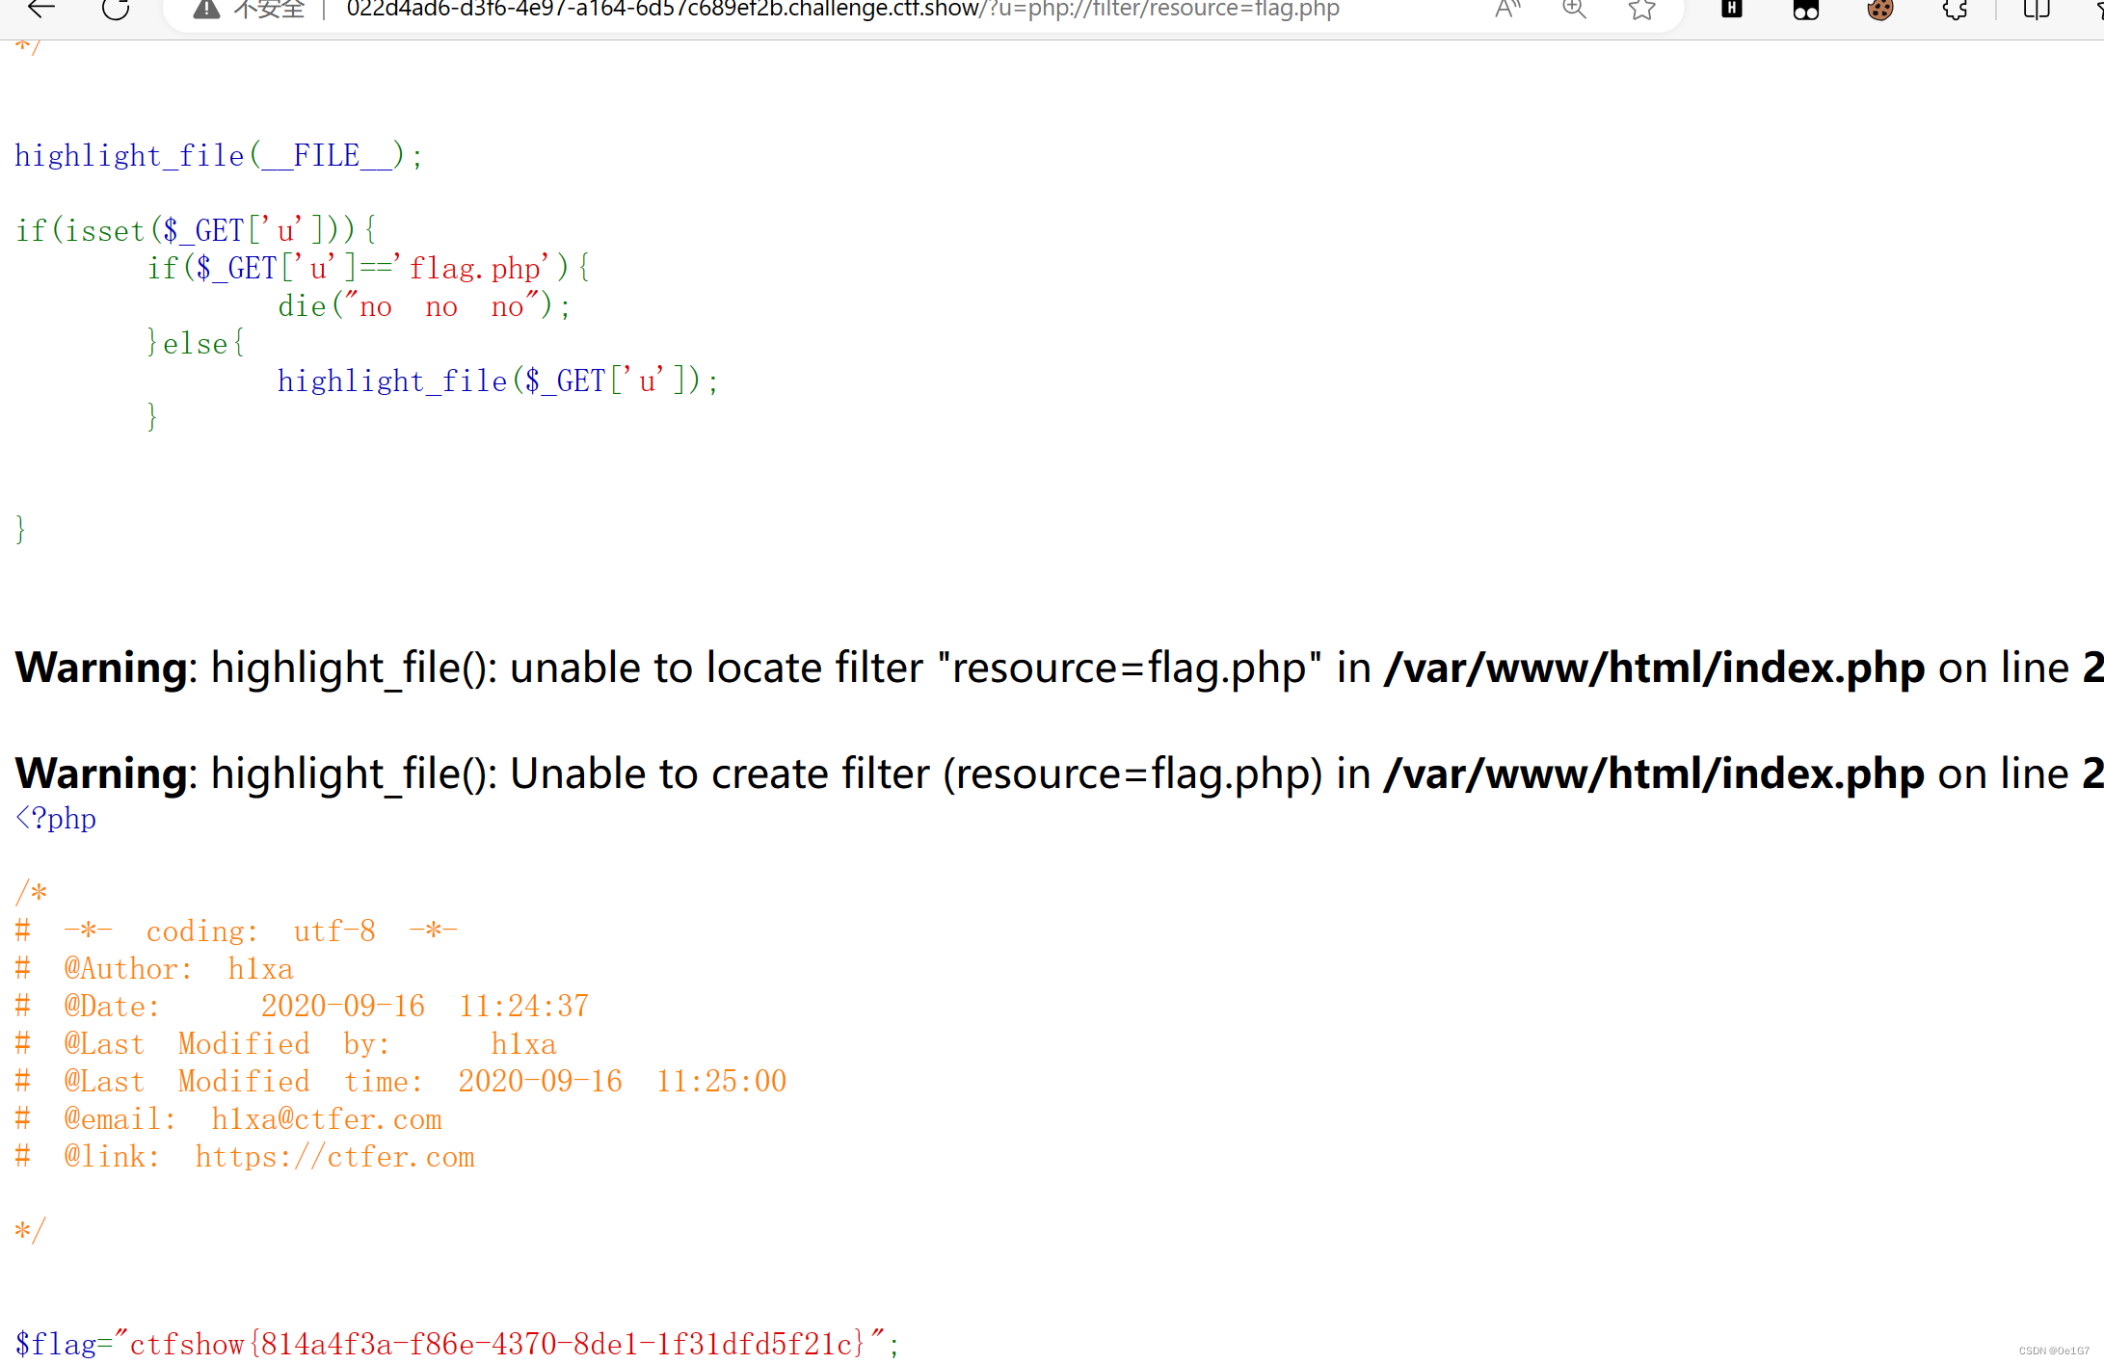Open the black H extension icon
The height and width of the screenshot is (1364, 2104).
click(x=1731, y=10)
